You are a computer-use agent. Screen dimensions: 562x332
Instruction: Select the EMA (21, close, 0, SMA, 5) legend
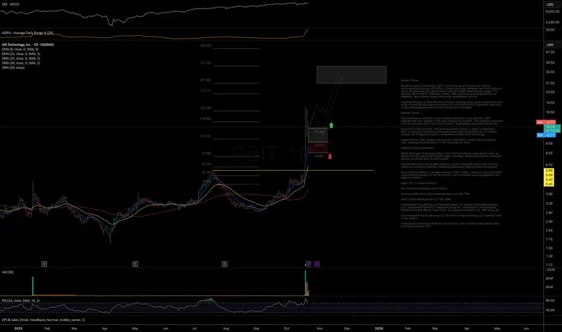click(x=21, y=54)
